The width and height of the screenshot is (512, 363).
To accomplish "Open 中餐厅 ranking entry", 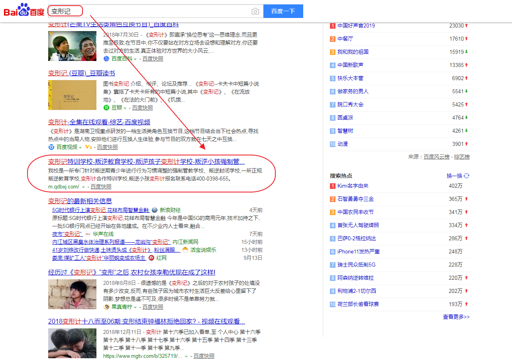I will point(345,39).
